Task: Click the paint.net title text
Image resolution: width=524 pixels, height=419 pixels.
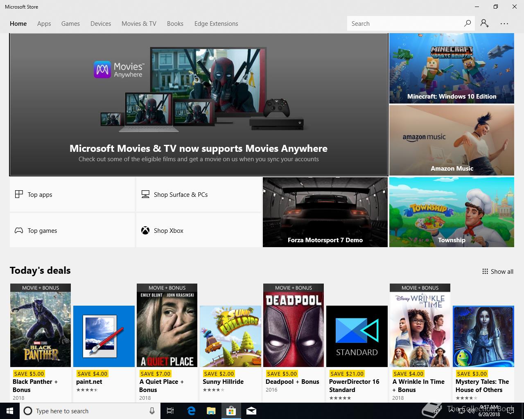Action: point(89,382)
